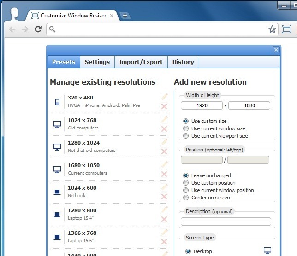The width and height of the screenshot is (297, 256).
Task: Click the top position input field
Action: pyautogui.click(x=248, y=160)
